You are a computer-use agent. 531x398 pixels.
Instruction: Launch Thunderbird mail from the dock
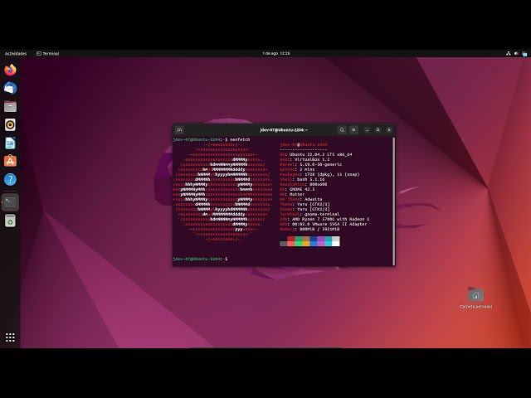(x=10, y=89)
